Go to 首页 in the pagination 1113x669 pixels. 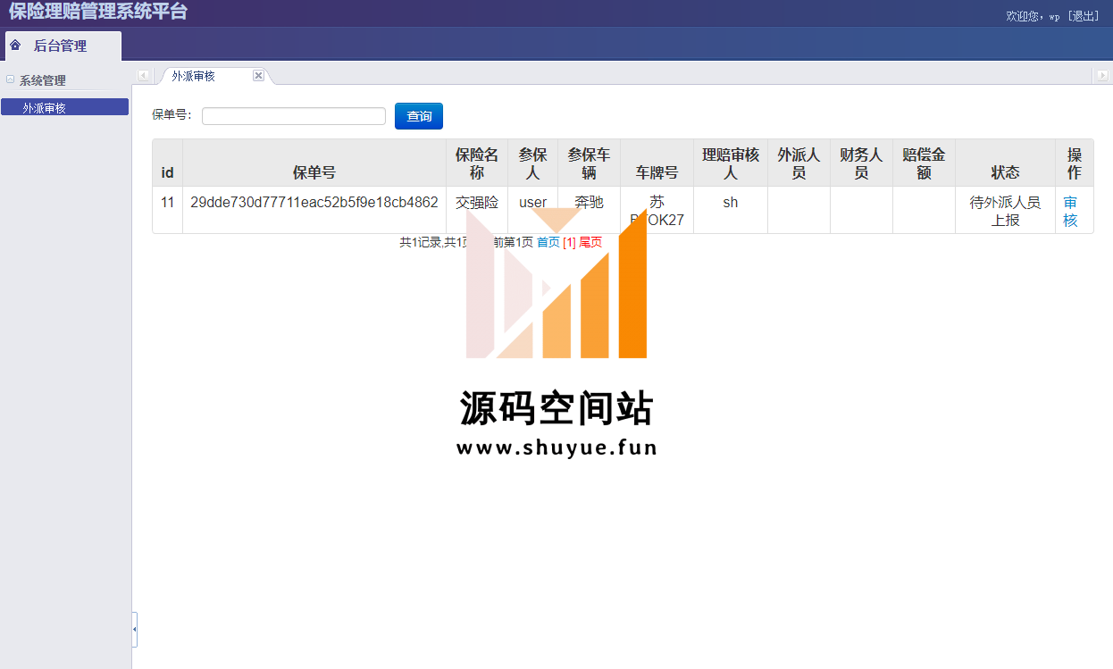tap(548, 242)
